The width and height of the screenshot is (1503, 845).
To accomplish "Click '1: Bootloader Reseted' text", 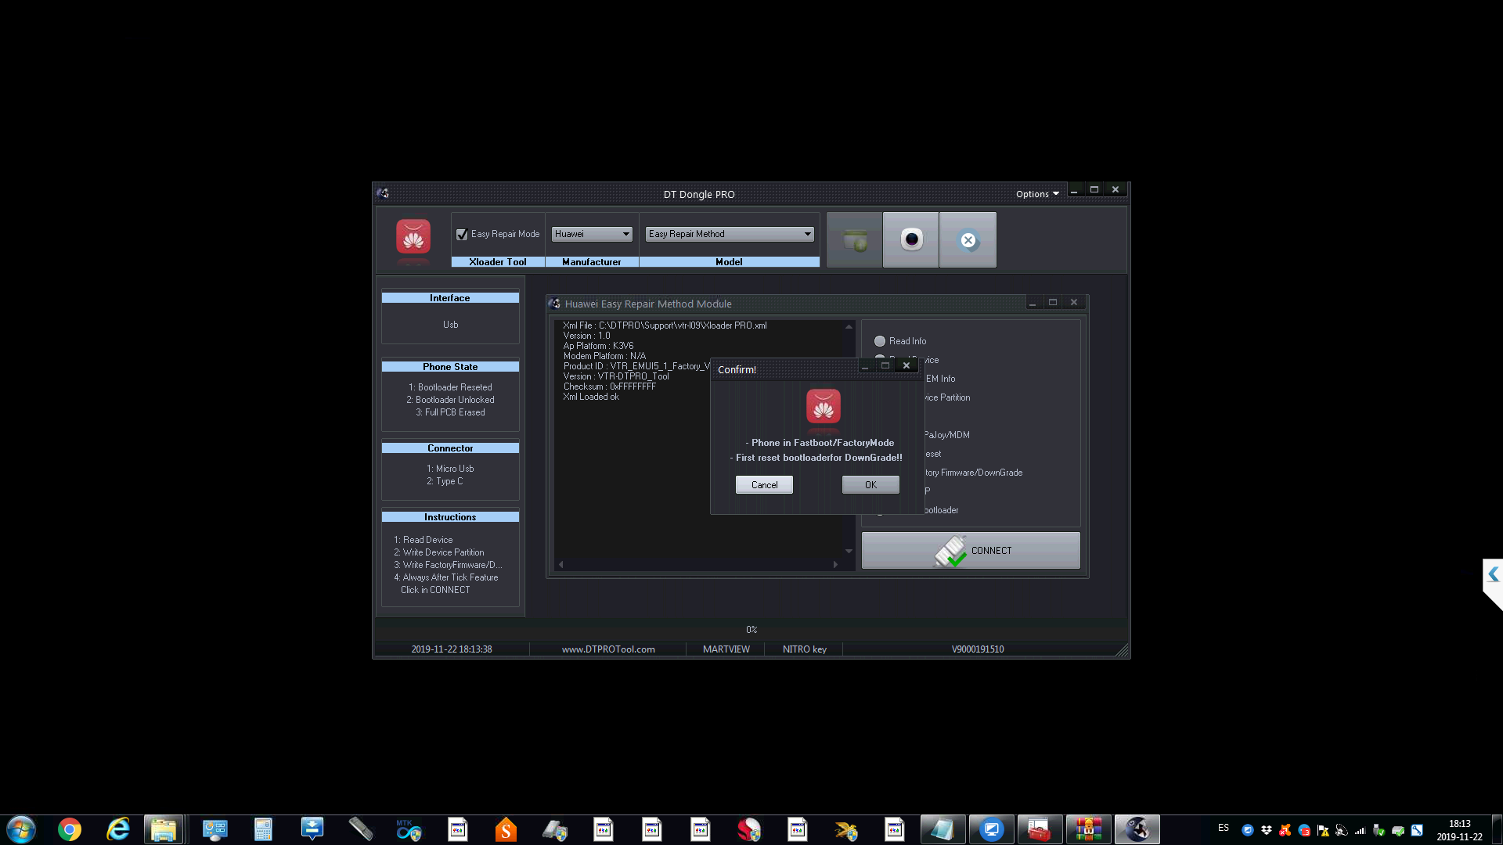I will [x=450, y=387].
